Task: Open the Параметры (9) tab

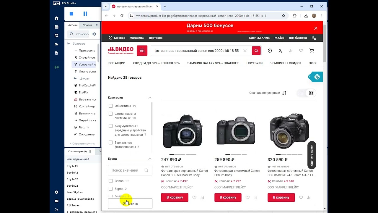Action: [77, 151]
